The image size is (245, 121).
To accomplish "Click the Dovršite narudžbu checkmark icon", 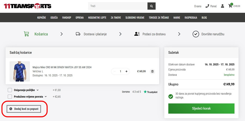I will [195, 34].
